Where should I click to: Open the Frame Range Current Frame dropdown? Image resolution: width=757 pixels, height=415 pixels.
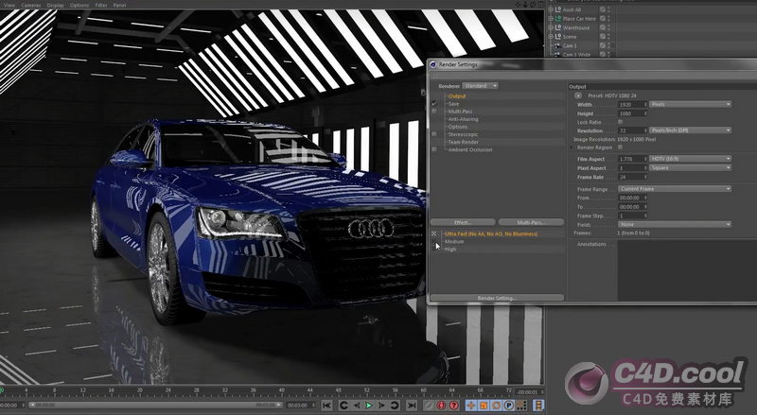click(675, 189)
